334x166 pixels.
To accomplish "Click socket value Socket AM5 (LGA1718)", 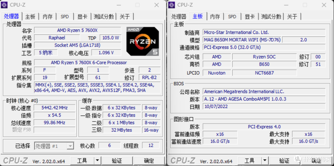I will pyautogui.click(x=77, y=45).
